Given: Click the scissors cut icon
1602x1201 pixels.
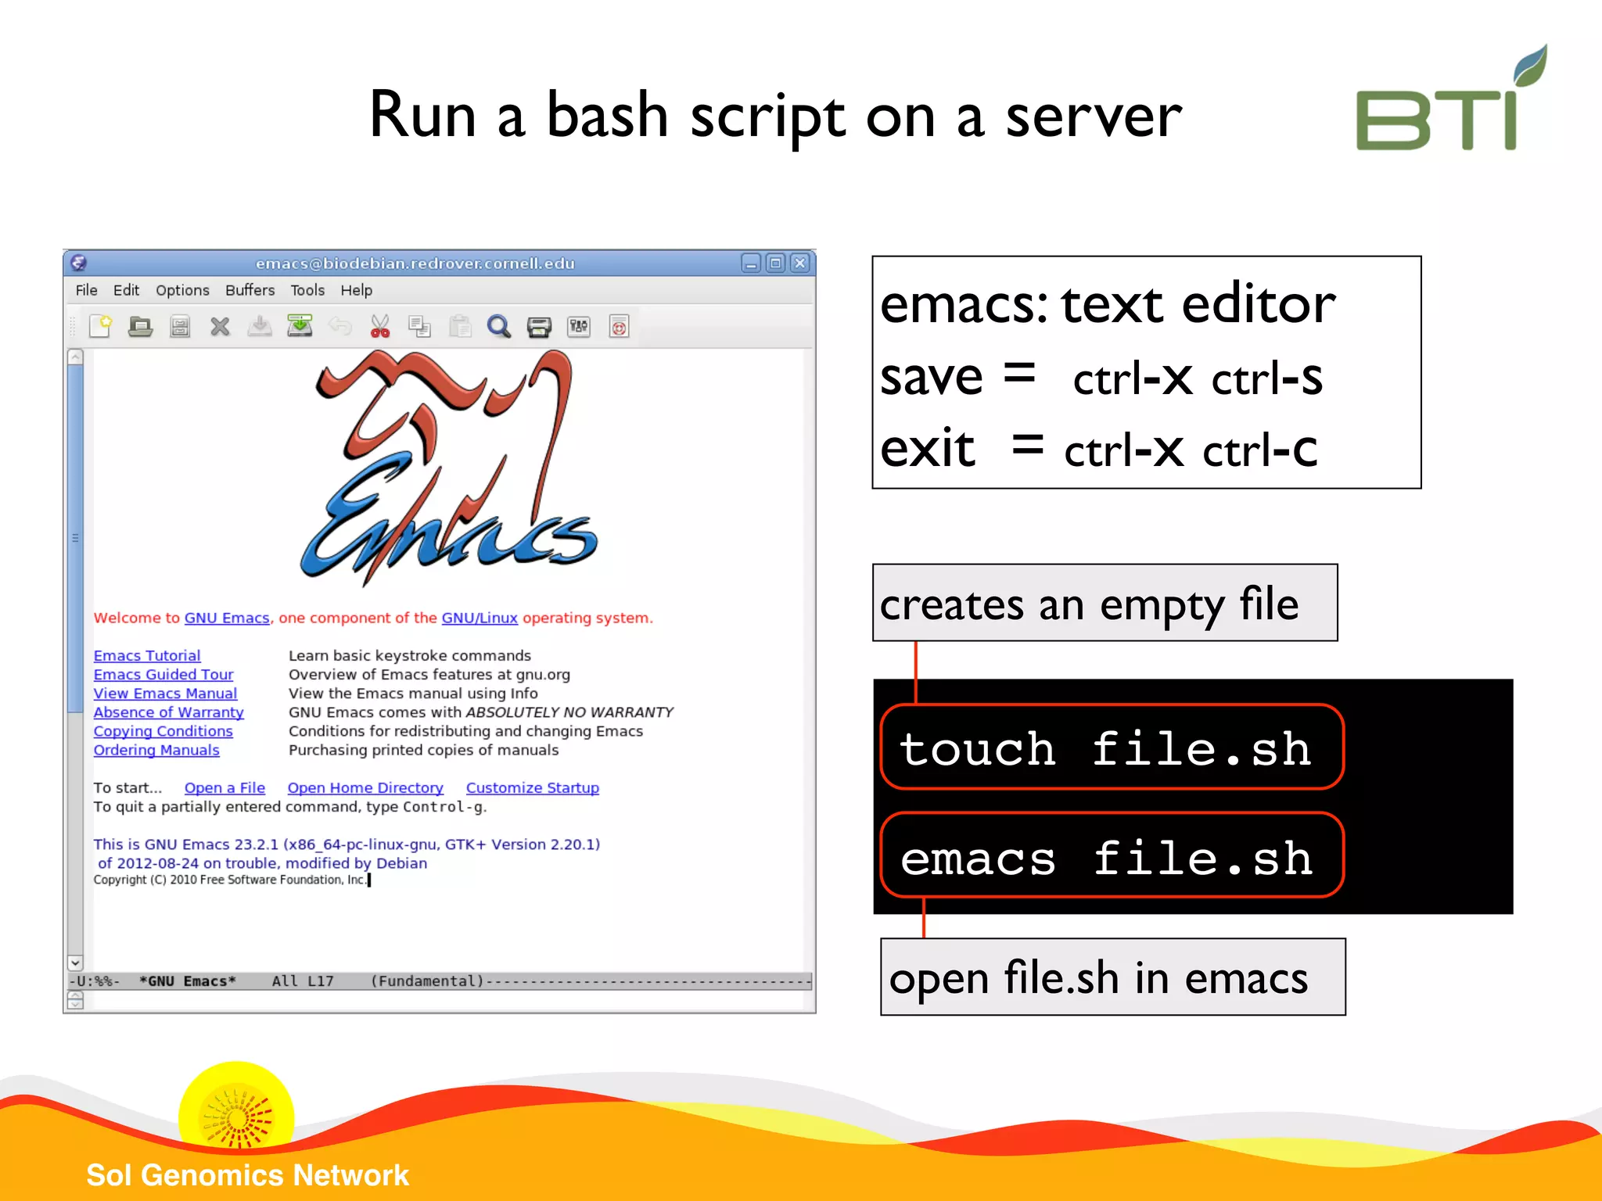Looking at the screenshot, I should pyautogui.click(x=380, y=326).
